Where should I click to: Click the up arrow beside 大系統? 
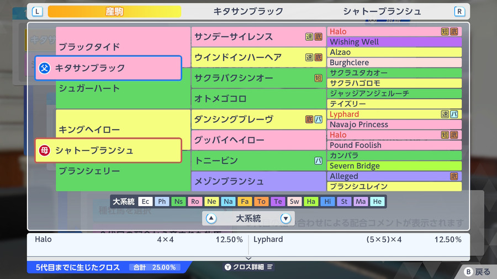click(x=211, y=218)
